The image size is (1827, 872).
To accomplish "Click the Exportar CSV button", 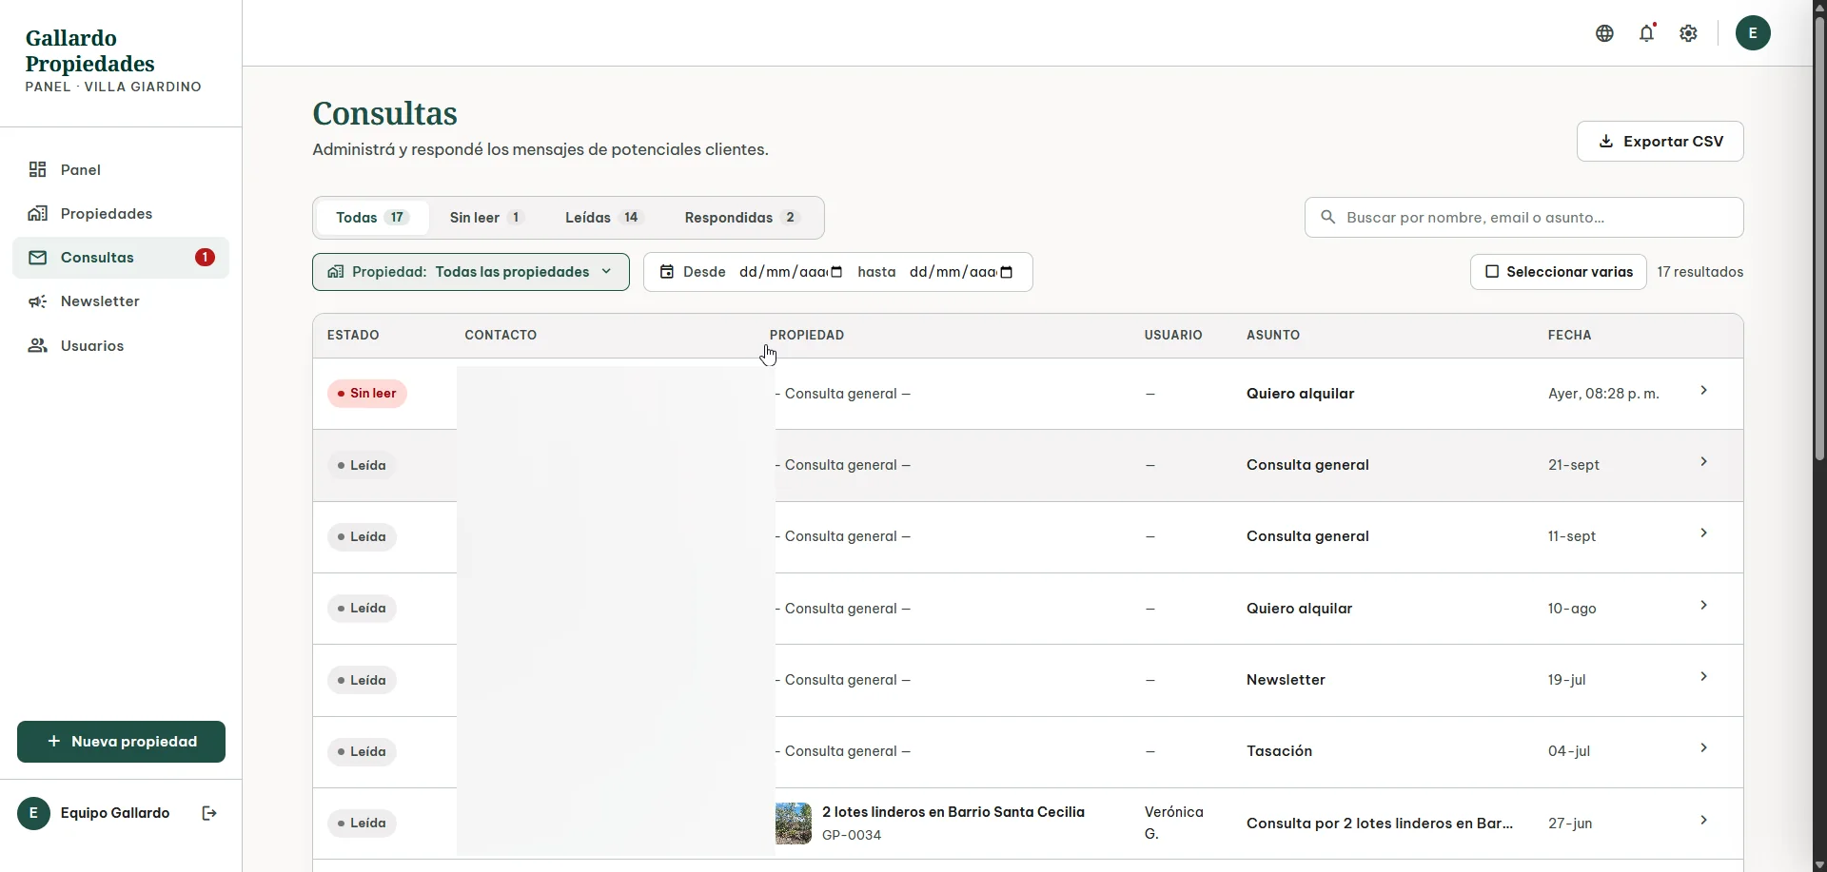I will click(x=1660, y=142).
